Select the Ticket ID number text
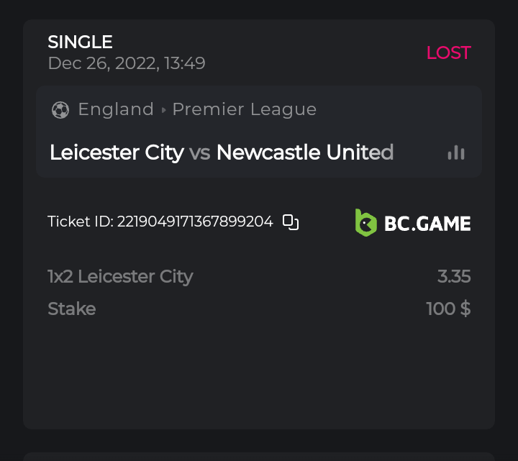The width and height of the screenshot is (518, 461). (195, 222)
